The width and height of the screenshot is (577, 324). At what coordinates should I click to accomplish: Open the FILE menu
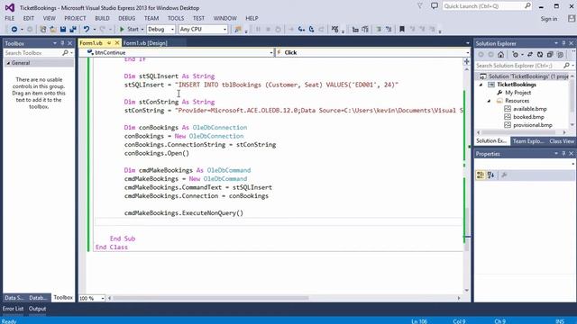10,18
